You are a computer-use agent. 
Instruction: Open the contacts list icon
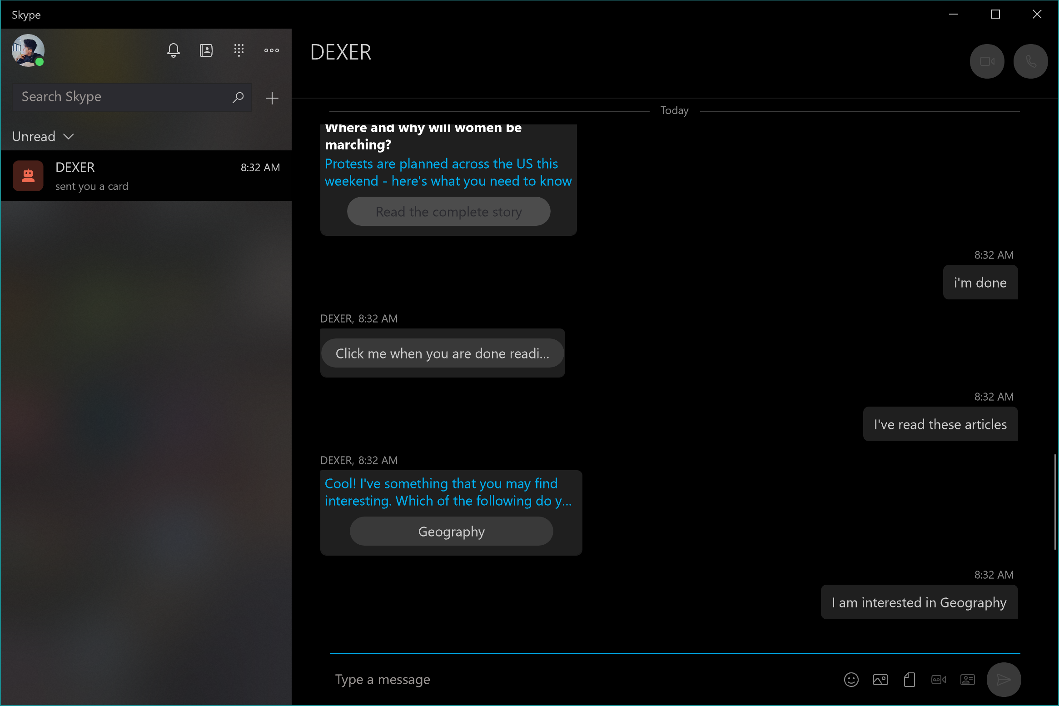206,50
